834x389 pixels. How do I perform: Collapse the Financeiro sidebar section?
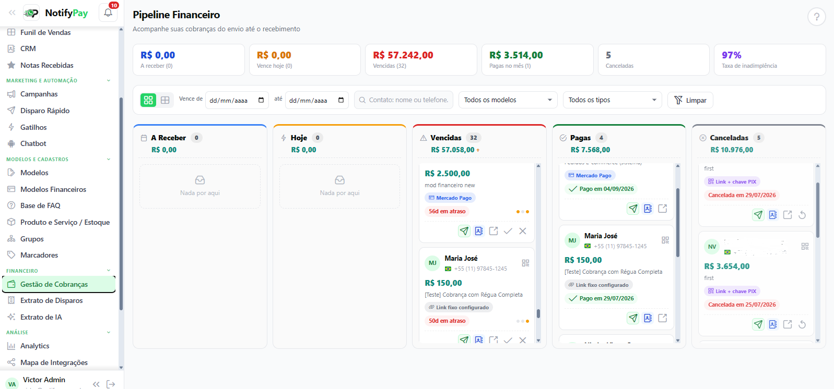click(109, 271)
